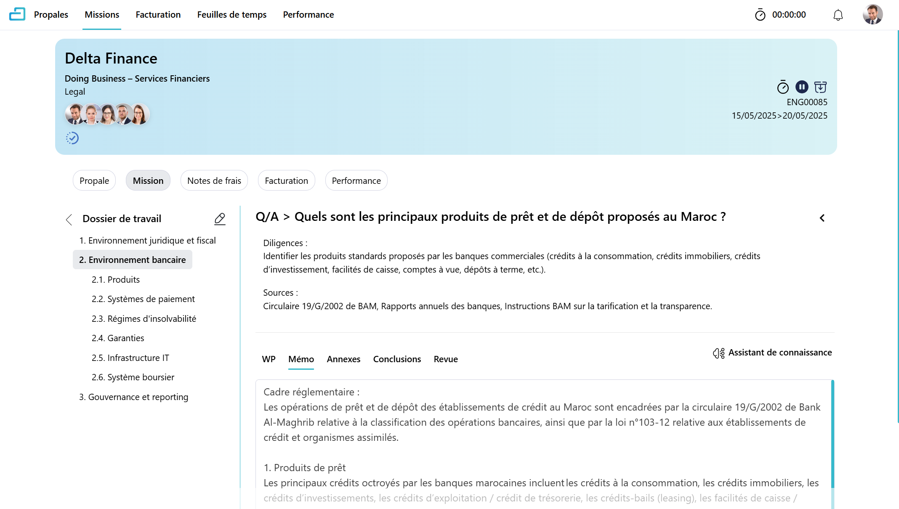Collapse the Dossier de travail panel
Screen dimensions: 899x509
(x=69, y=219)
